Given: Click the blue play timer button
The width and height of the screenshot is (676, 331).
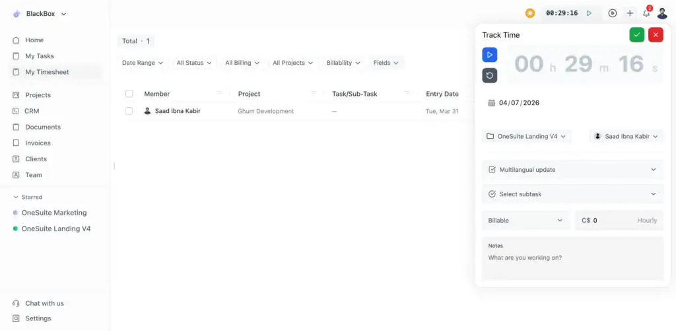Looking at the screenshot, I should (489, 55).
